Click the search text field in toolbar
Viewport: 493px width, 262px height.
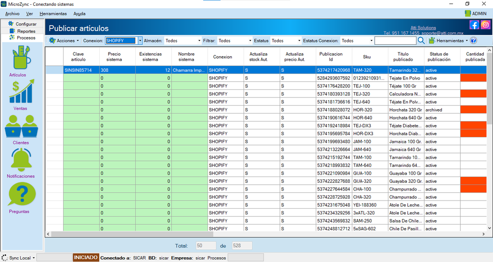point(396,40)
